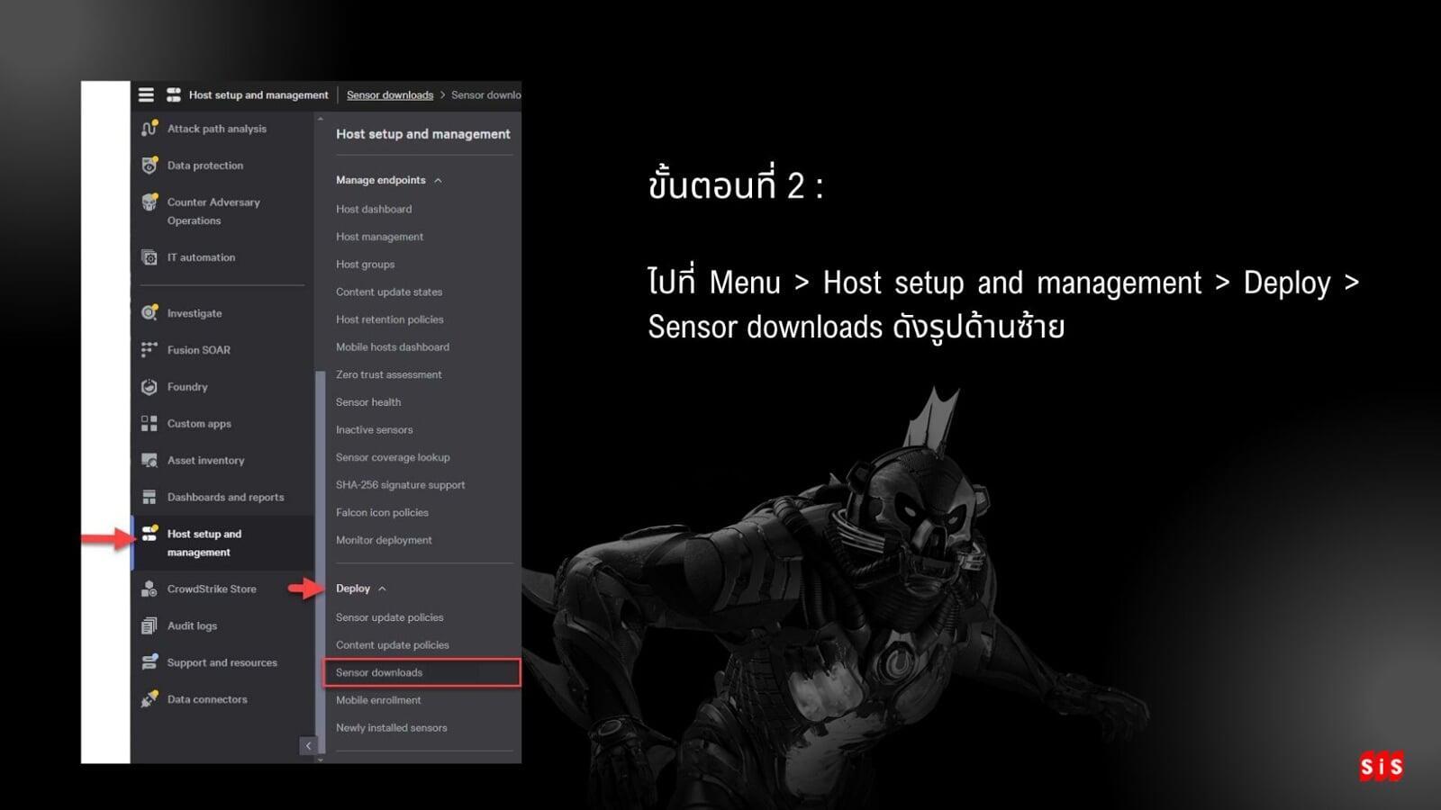Open Host dashboard link

pyautogui.click(x=374, y=209)
